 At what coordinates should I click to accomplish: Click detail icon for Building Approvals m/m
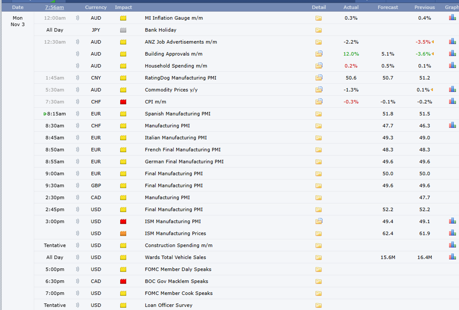tap(319, 54)
